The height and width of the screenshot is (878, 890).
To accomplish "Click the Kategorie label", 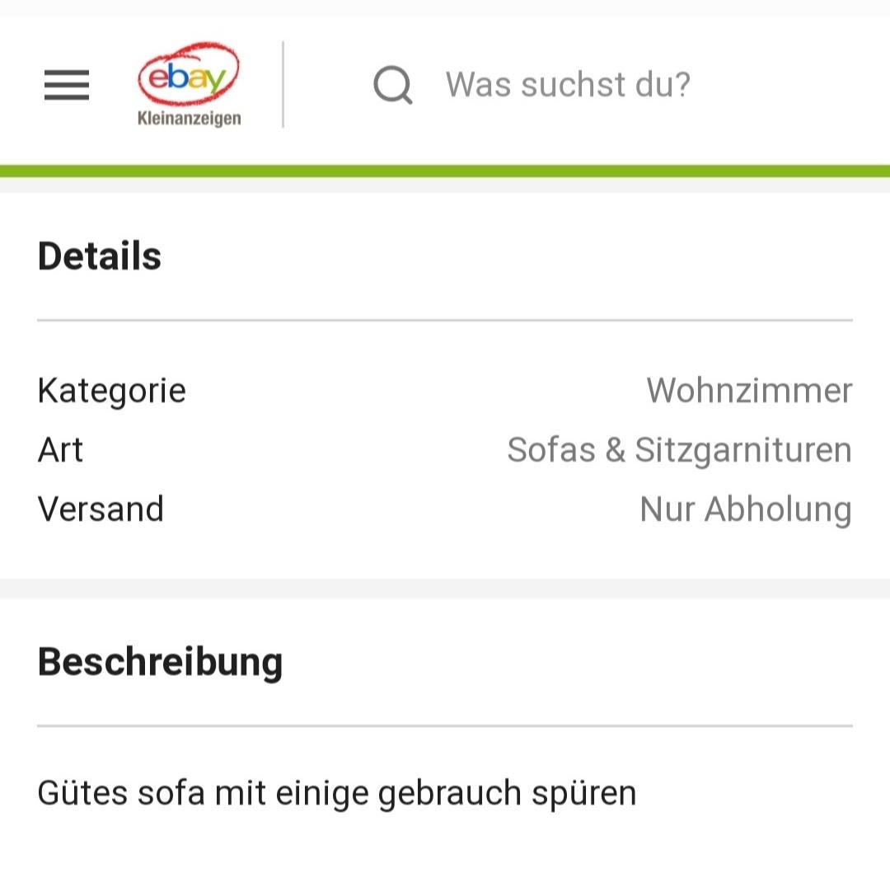I will click(112, 391).
